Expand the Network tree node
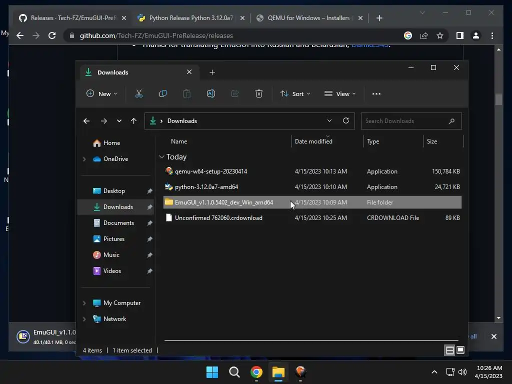Image resolution: width=512 pixels, height=384 pixels. pos(84,319)
